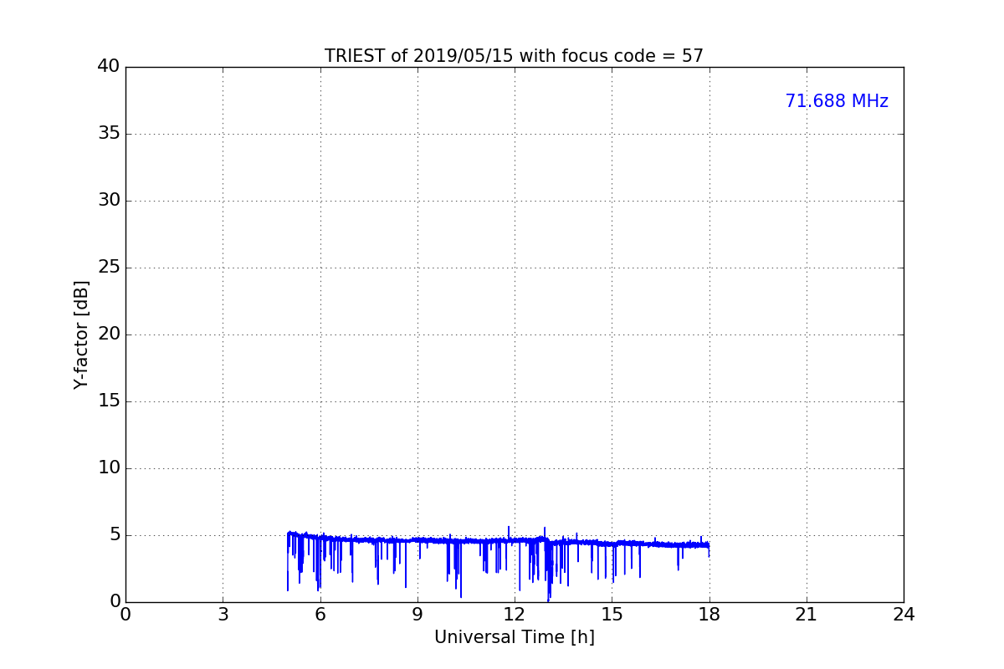Click y-axis tick label 10
The width and height of the screenshot is (1004, 669).
109,468
